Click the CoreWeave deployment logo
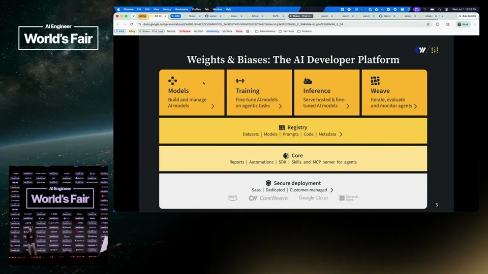Image resolution: width=488 pixels, height=274 pixels. coord(268,198)
